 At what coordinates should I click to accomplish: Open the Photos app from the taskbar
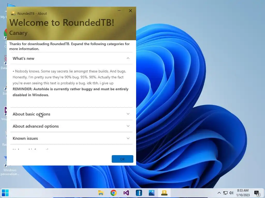click(152, 193)
